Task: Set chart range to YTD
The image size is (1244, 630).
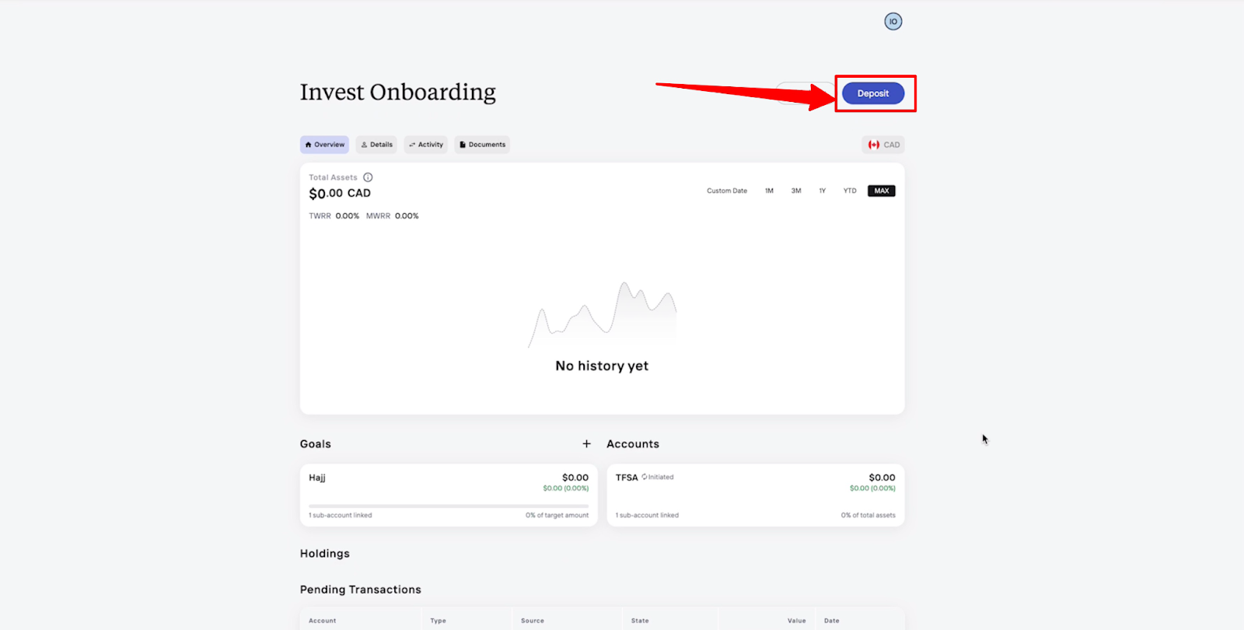Action: (850, 191)
